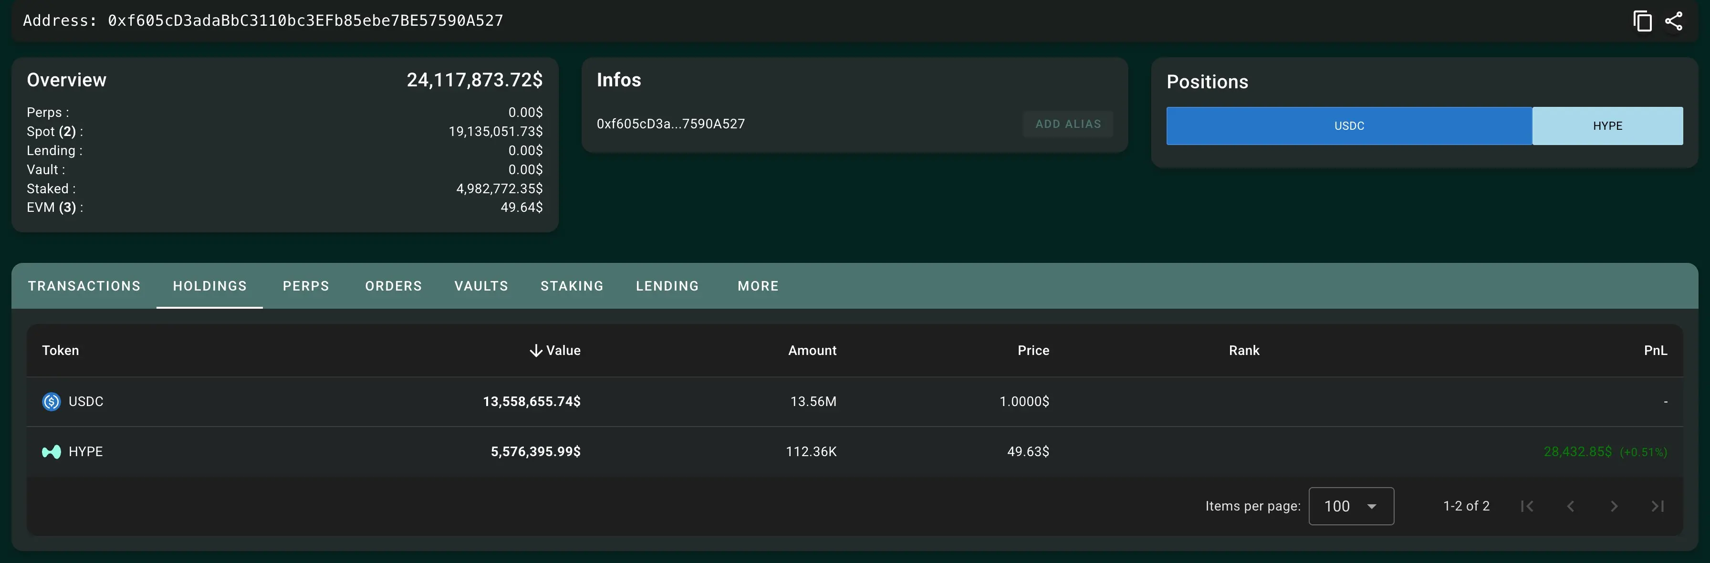The width and height of the screenshot is (1710, 563).
Task: Switch to the Vaults tab
Action: coord(481,286)
